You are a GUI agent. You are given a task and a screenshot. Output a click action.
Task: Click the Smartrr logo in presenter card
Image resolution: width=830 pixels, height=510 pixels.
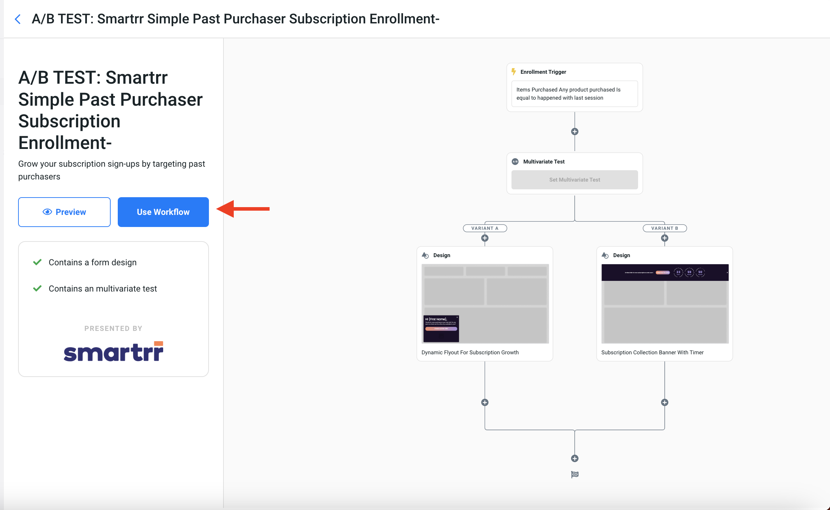(114, 351)
